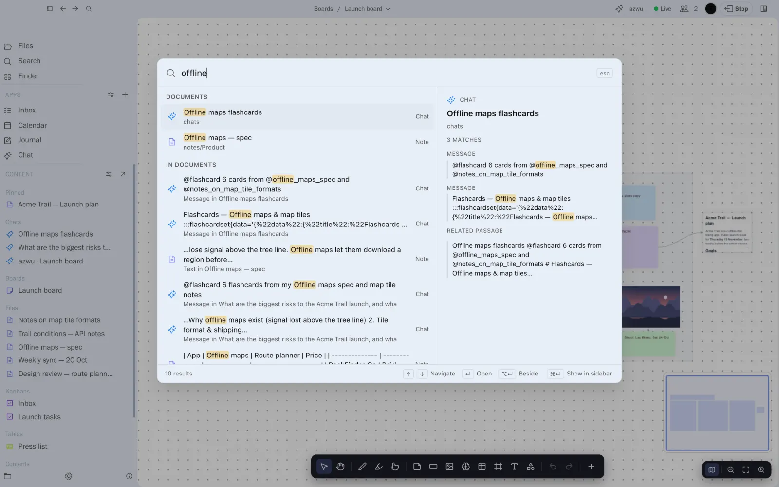Click the back arrow in top bar
779x487 pixels.
click(63, 9)
